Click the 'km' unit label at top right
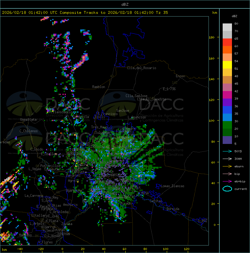The width and height of the screenshot is (250, 253). (215, 13)
